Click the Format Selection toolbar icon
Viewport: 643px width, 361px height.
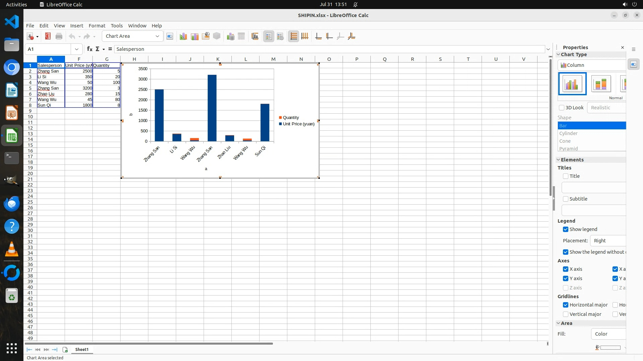point(170,36)
